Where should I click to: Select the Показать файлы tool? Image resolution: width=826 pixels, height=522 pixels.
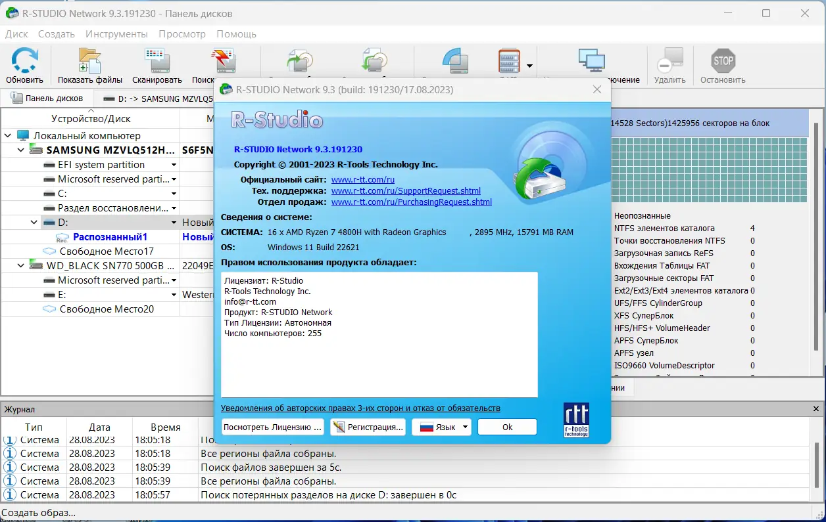89,60
